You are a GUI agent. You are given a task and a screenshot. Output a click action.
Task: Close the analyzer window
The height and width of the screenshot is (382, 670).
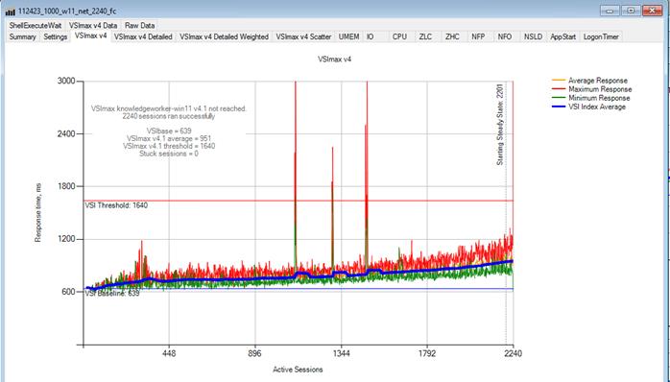click(x=653, y=11)
